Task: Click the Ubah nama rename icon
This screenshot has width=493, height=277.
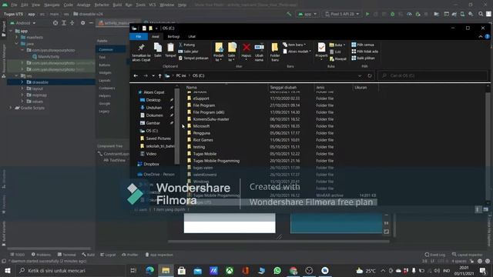Action: point(259,48)
